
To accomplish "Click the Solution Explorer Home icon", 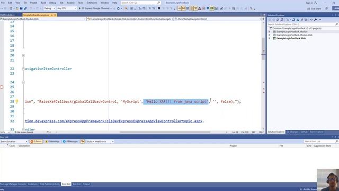I will 278,20.
